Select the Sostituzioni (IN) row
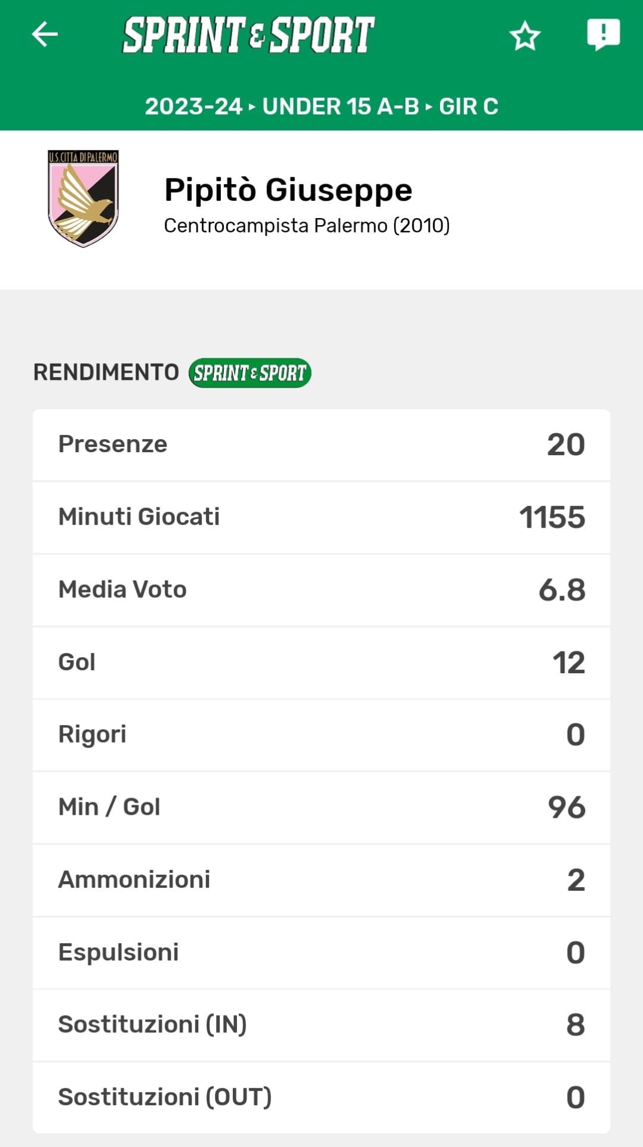Image resolution: width=643 pixels, height=1147 pixels. click(x=321, y=1025)
